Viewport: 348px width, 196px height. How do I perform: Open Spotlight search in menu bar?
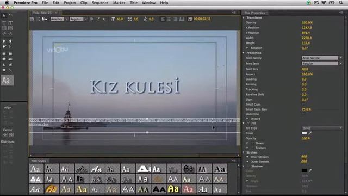point(341,3)
